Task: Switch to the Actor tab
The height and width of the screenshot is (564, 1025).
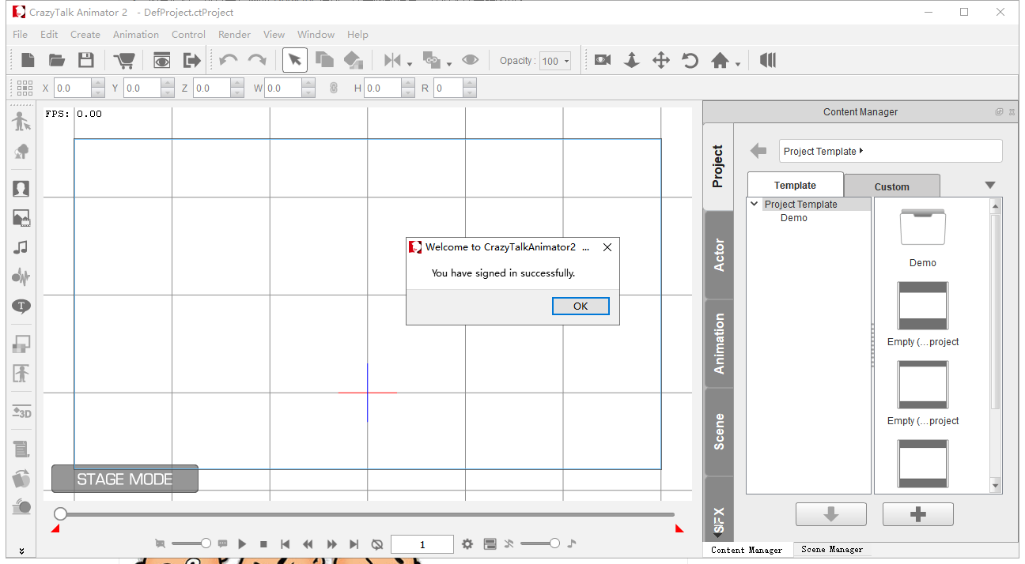Action: coord(719,255)
